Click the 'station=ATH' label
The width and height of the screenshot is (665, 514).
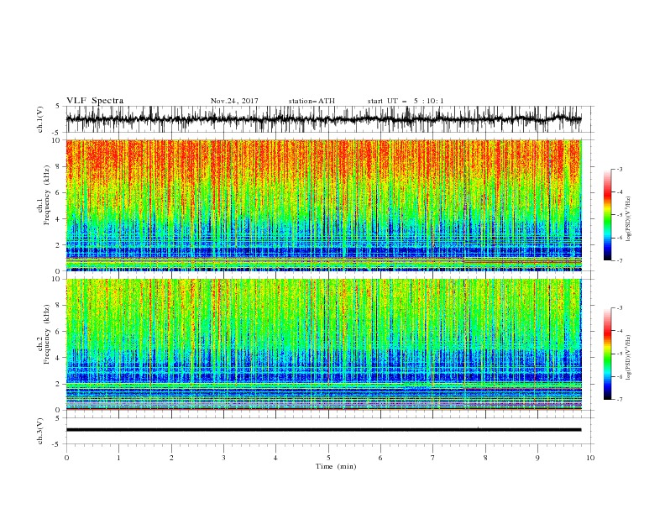click(312, 101)
